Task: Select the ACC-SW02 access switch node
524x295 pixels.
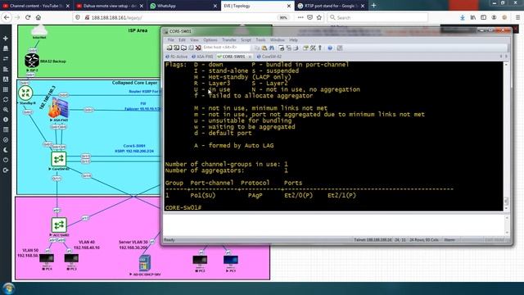Action: (x=59, y=225)
